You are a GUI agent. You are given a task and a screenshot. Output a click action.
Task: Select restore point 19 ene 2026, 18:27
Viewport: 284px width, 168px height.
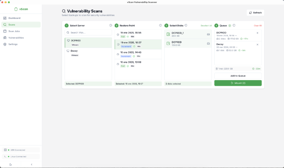click(x=138, y=45)
